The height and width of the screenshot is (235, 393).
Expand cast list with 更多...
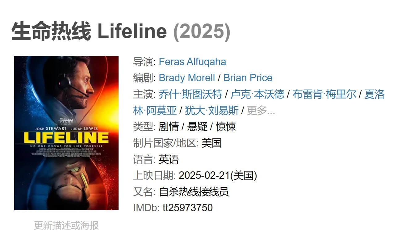(x=261, y=110)
